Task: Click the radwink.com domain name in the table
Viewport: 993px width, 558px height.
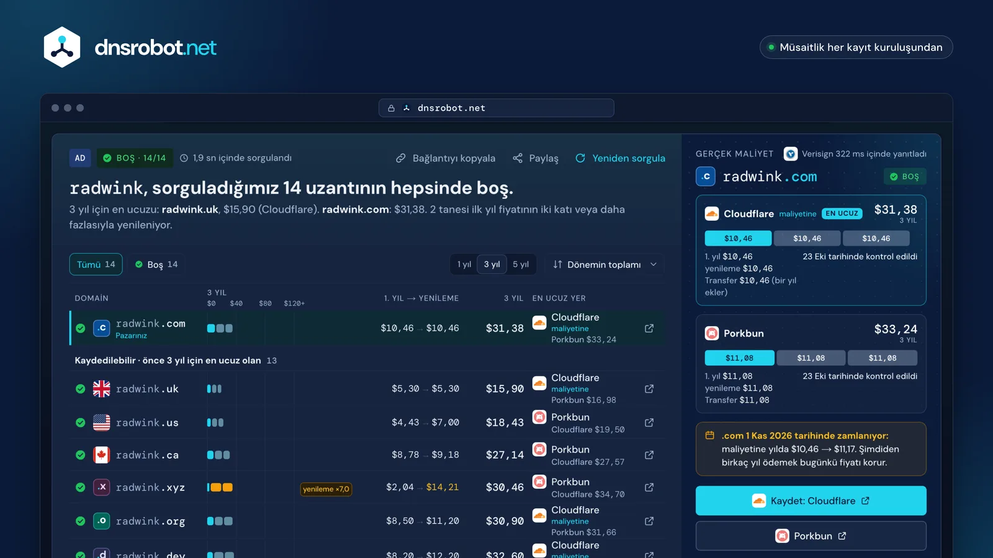Action: coord(150,324)
